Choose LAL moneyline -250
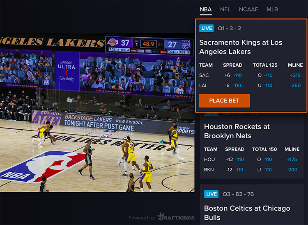The width and height of the screenshot is (308, 225). [295, 85]
